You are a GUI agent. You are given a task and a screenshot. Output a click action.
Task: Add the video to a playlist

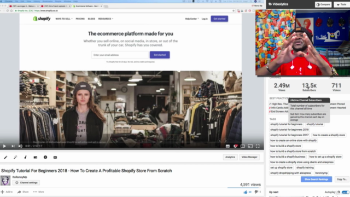tap(7, 192)
